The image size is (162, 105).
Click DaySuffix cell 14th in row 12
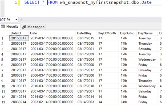coord(128,97)
